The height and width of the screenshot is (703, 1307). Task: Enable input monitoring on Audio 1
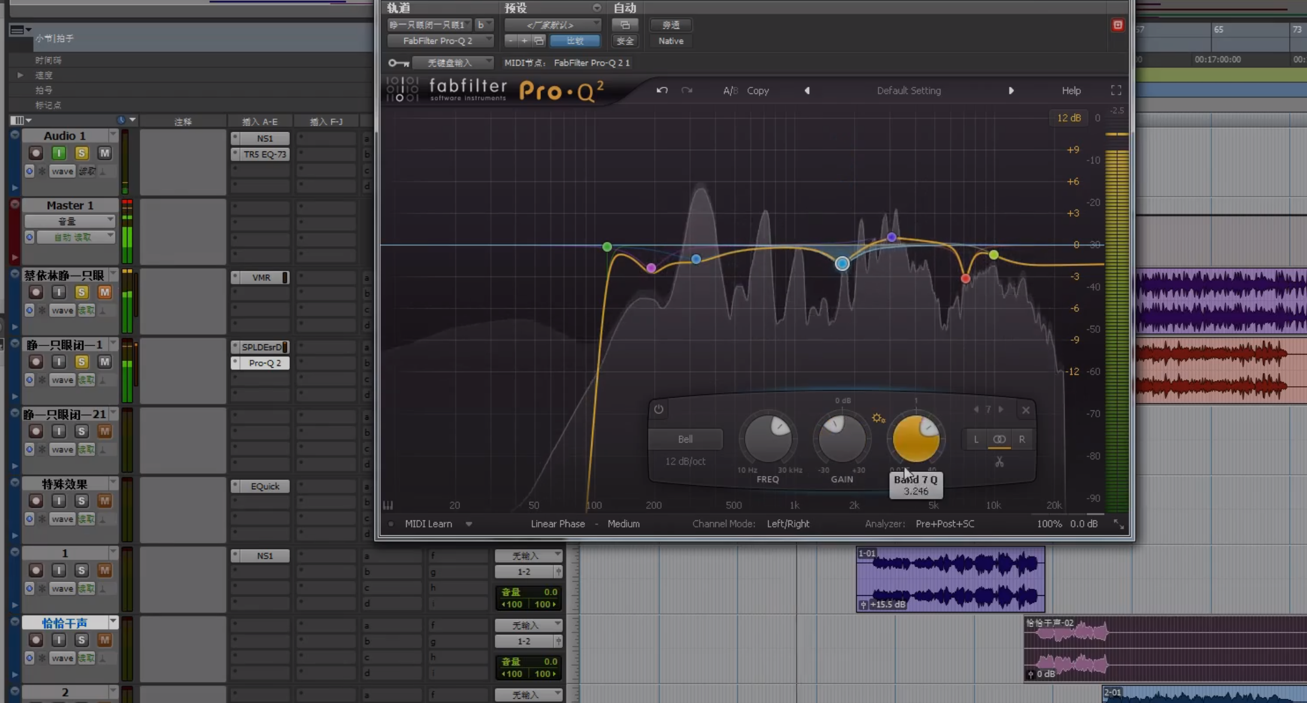[x=59, y=153]
